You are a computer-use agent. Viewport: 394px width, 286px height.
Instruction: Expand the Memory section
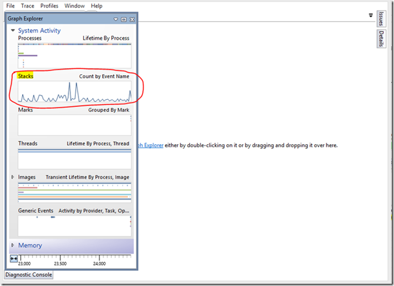pos(13,245)
